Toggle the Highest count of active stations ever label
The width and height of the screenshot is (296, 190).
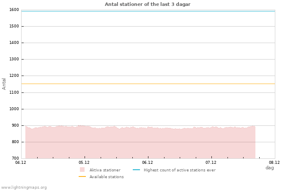(x=179, y=170)
